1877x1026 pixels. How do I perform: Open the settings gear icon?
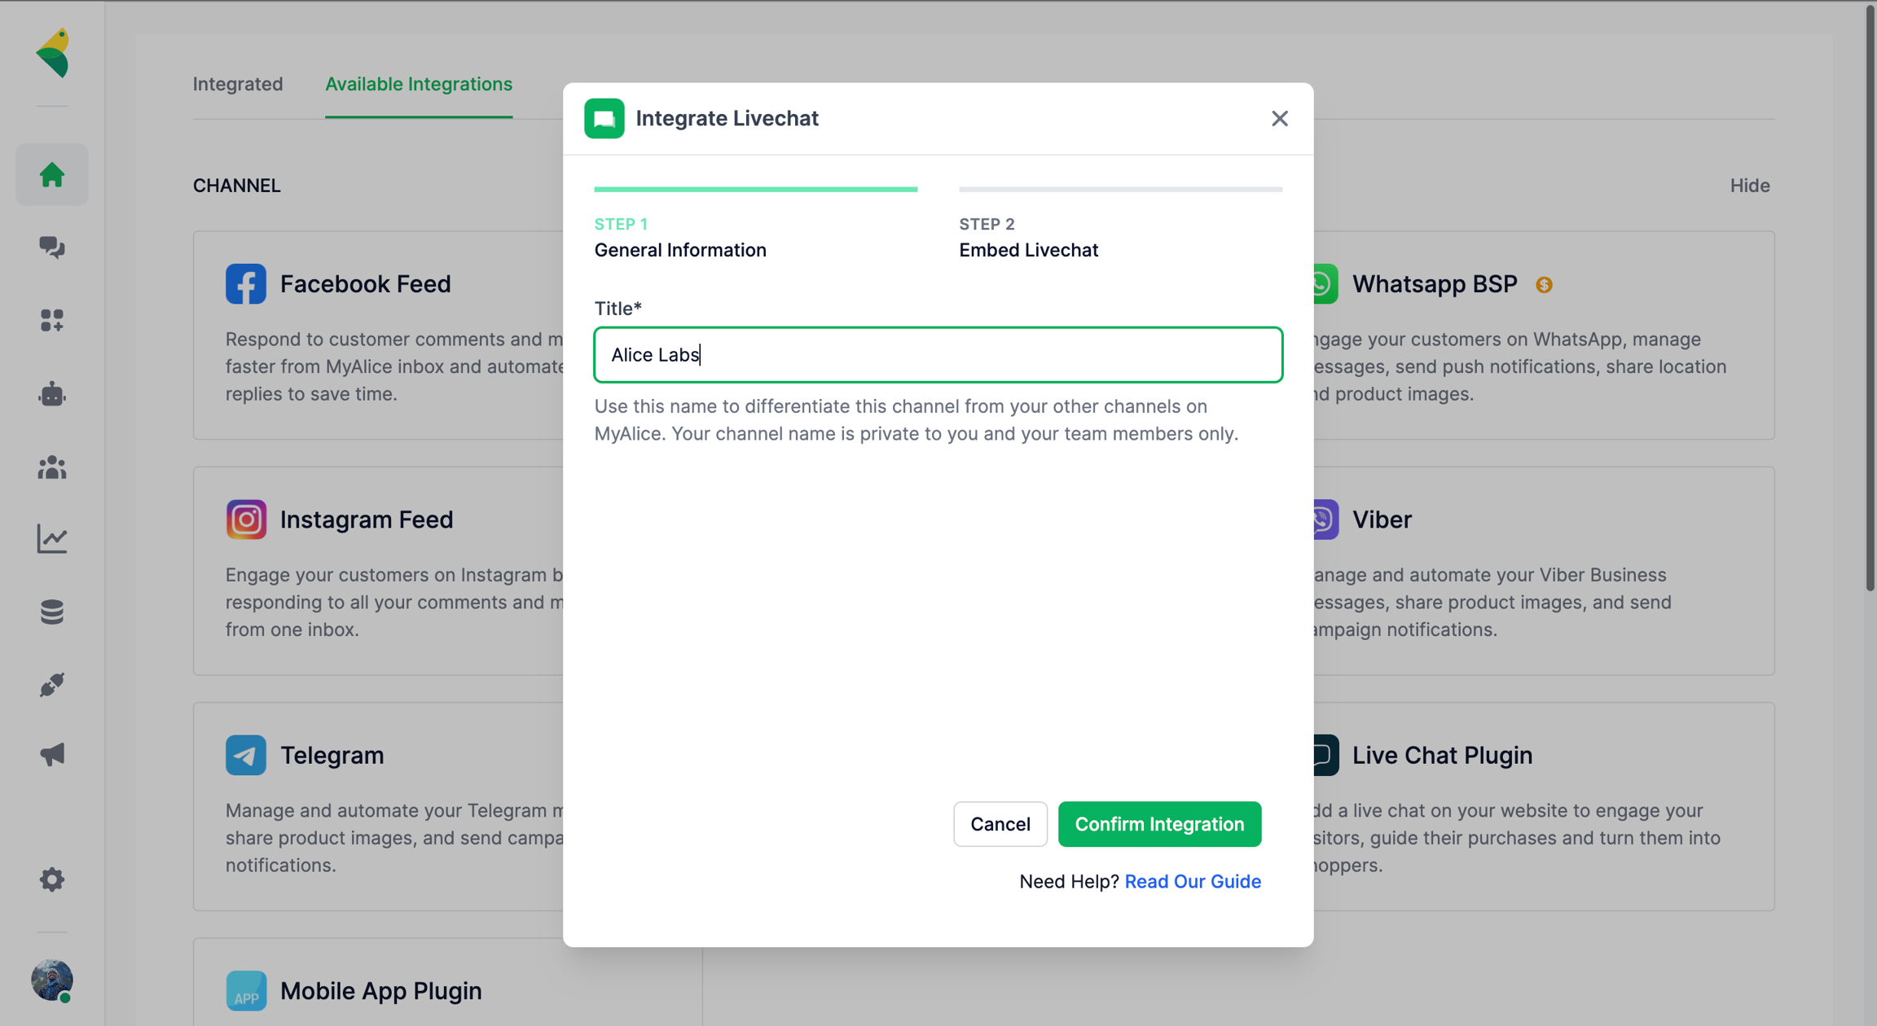click(x=52, y=879)
